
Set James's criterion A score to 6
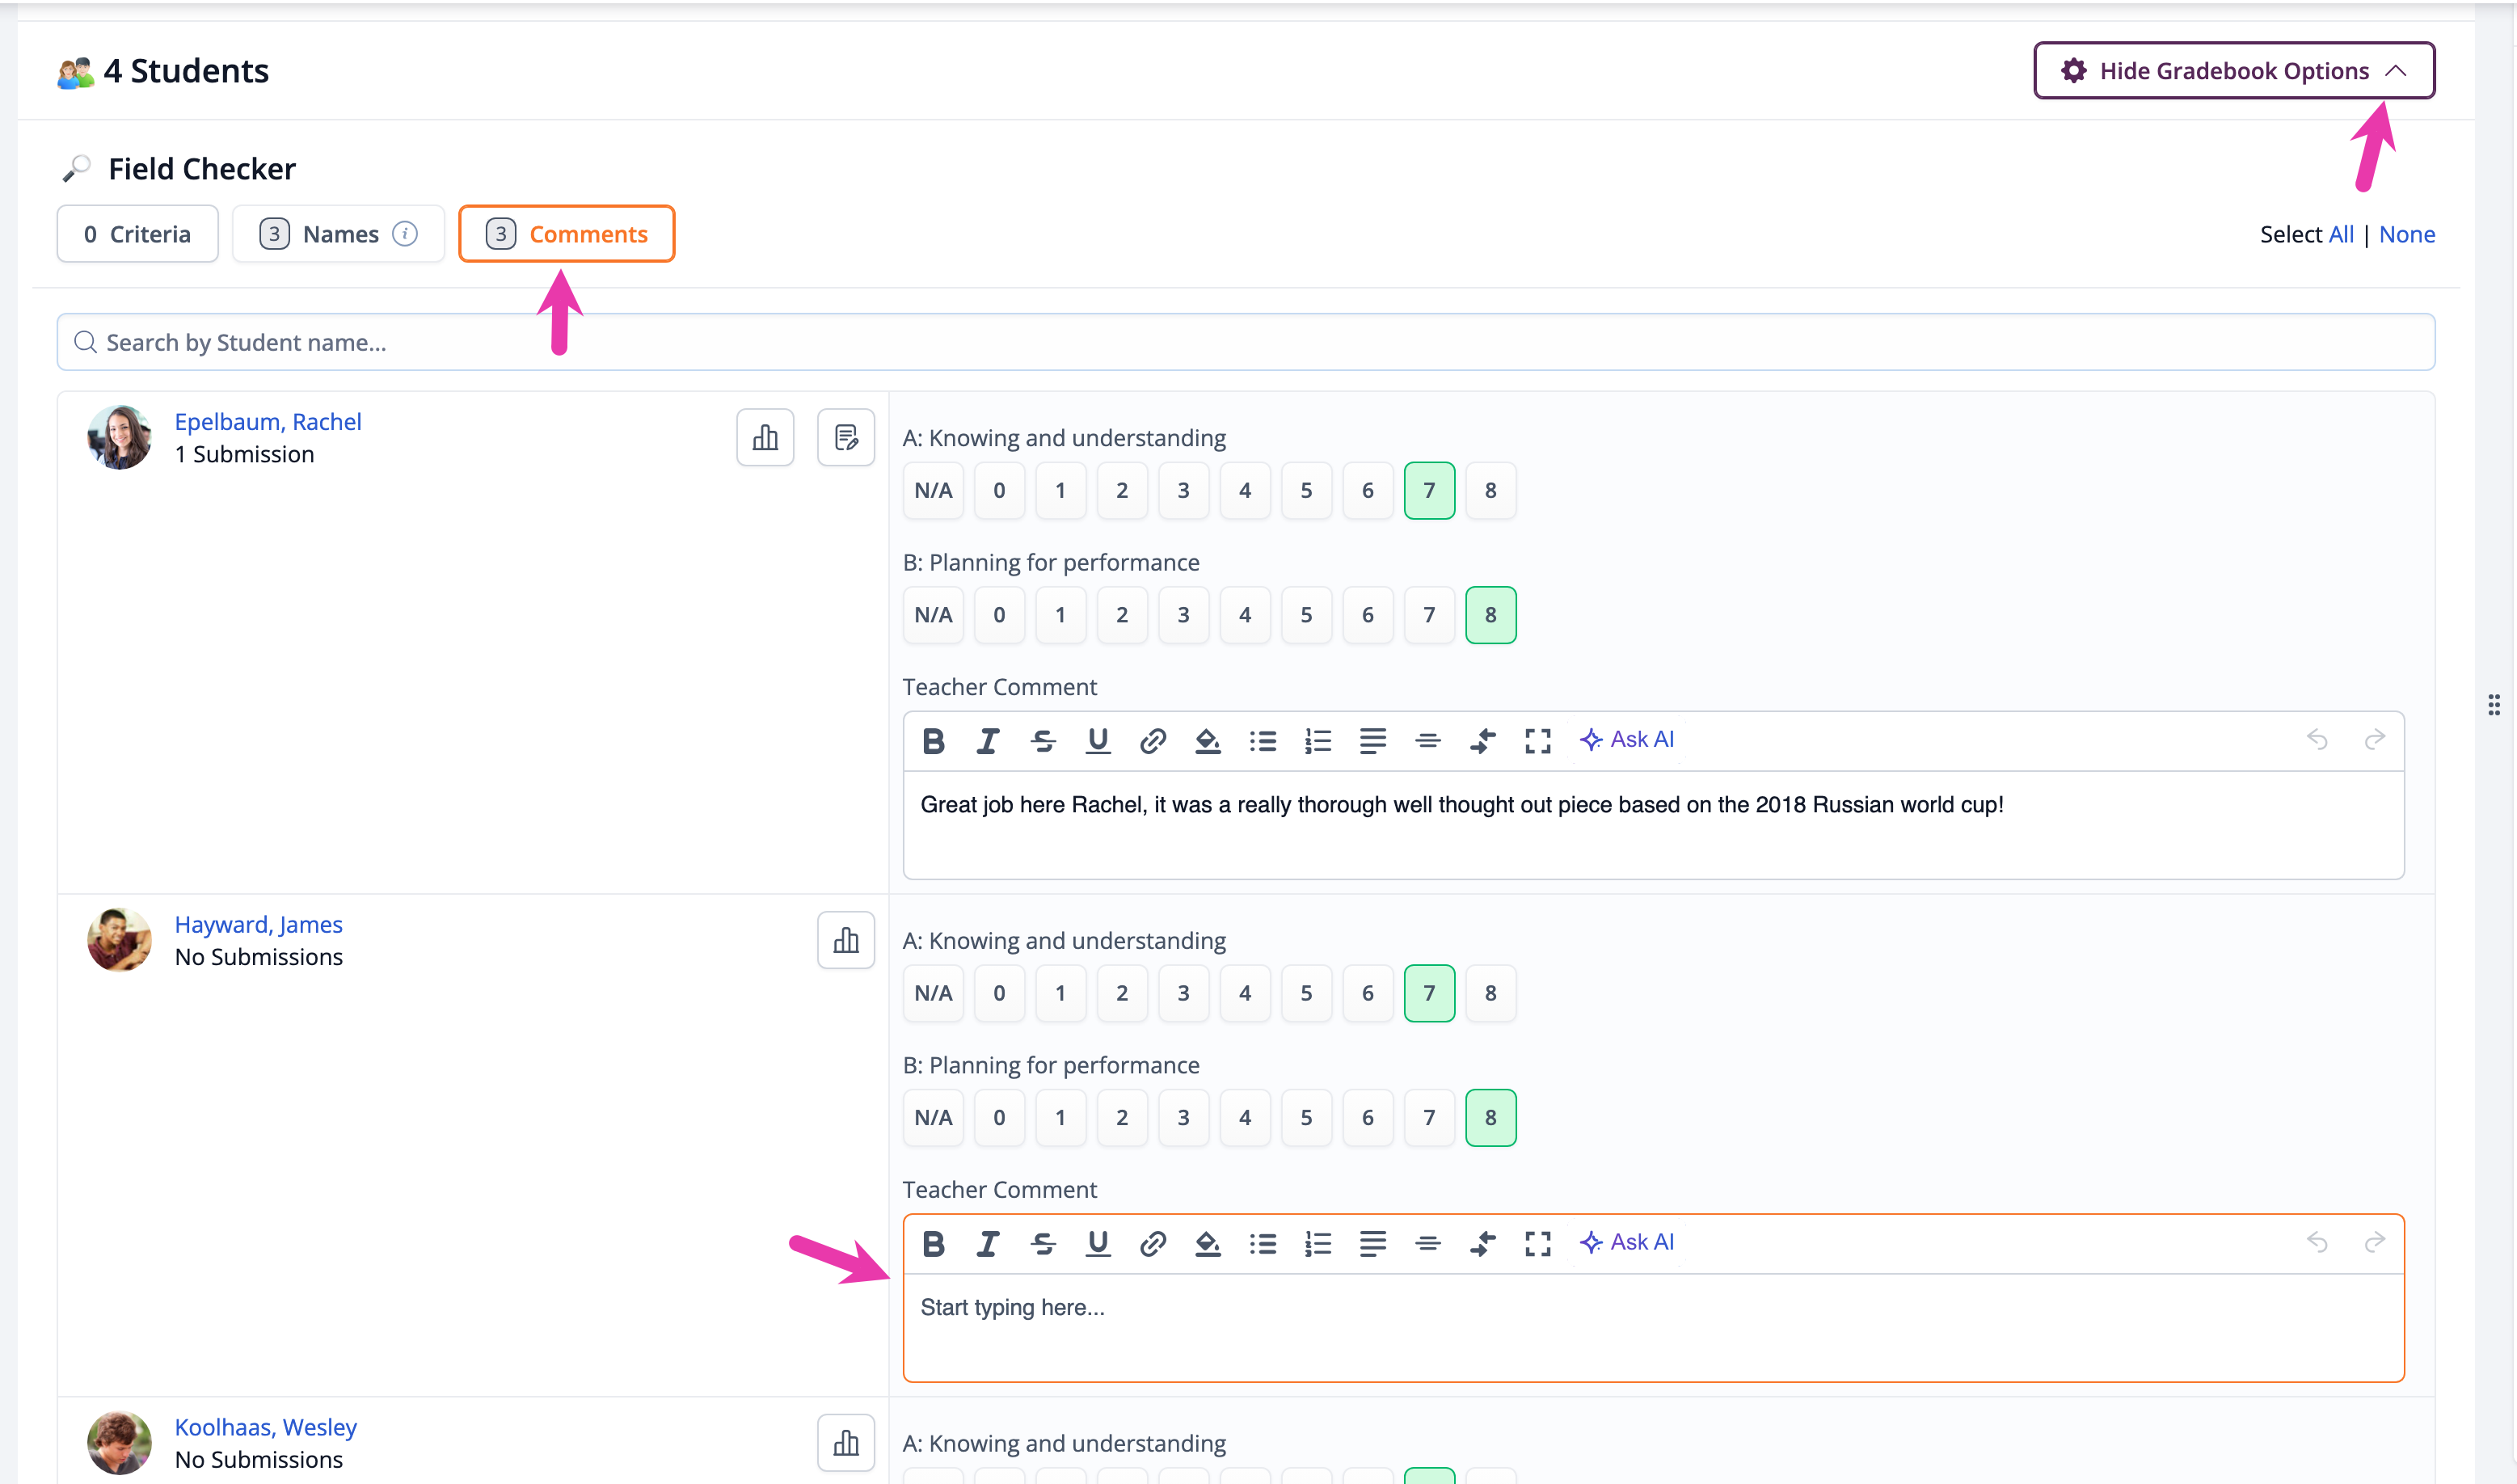[1367, 994]
